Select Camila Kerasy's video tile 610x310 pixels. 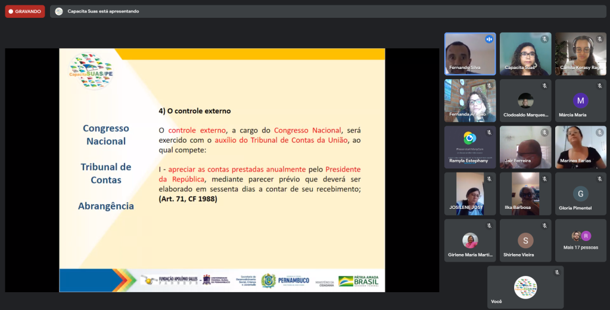pos(580,54)
